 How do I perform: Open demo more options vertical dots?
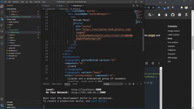(159, 63)
